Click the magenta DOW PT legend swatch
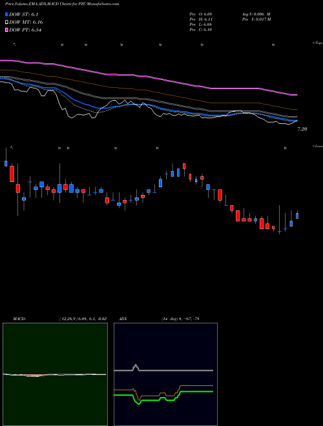The width and height of the screenshot is (323, 426). tap(6, 30)
